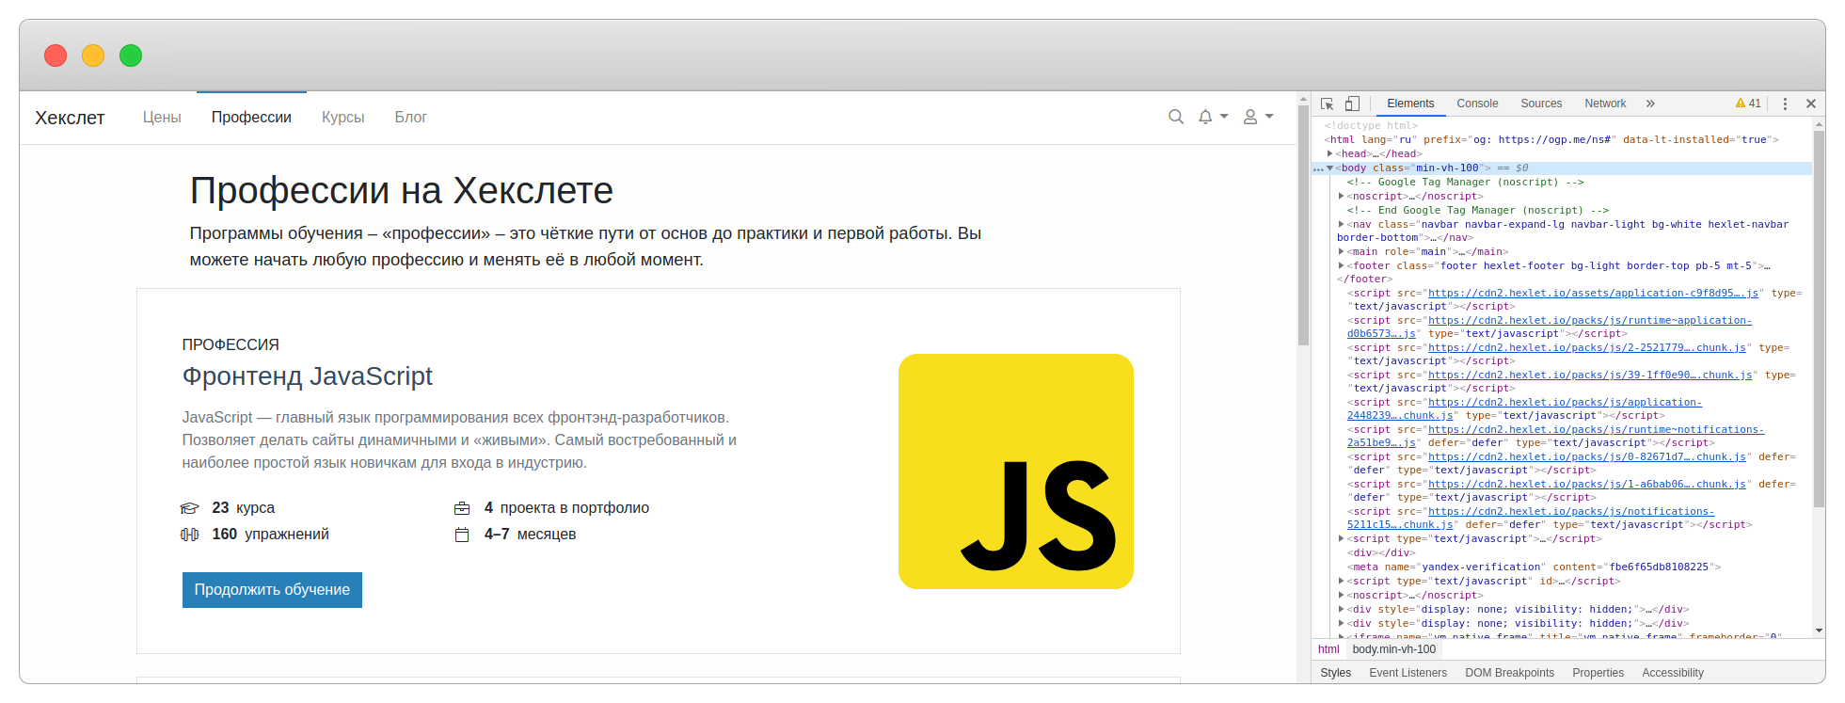Click the DevTools Elements panel scrollbar thumb
This screenshot has height=703, width=1845.
tap(1819, 319)
